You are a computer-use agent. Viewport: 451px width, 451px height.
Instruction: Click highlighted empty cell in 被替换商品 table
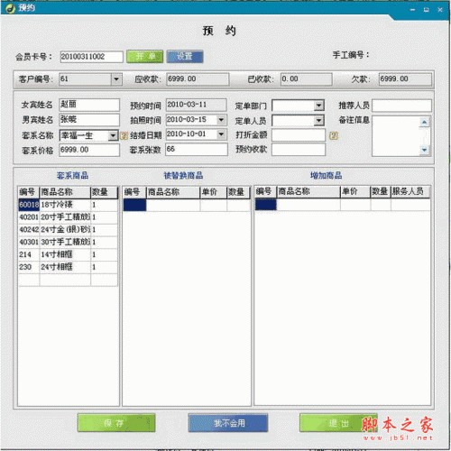point(134,205)
